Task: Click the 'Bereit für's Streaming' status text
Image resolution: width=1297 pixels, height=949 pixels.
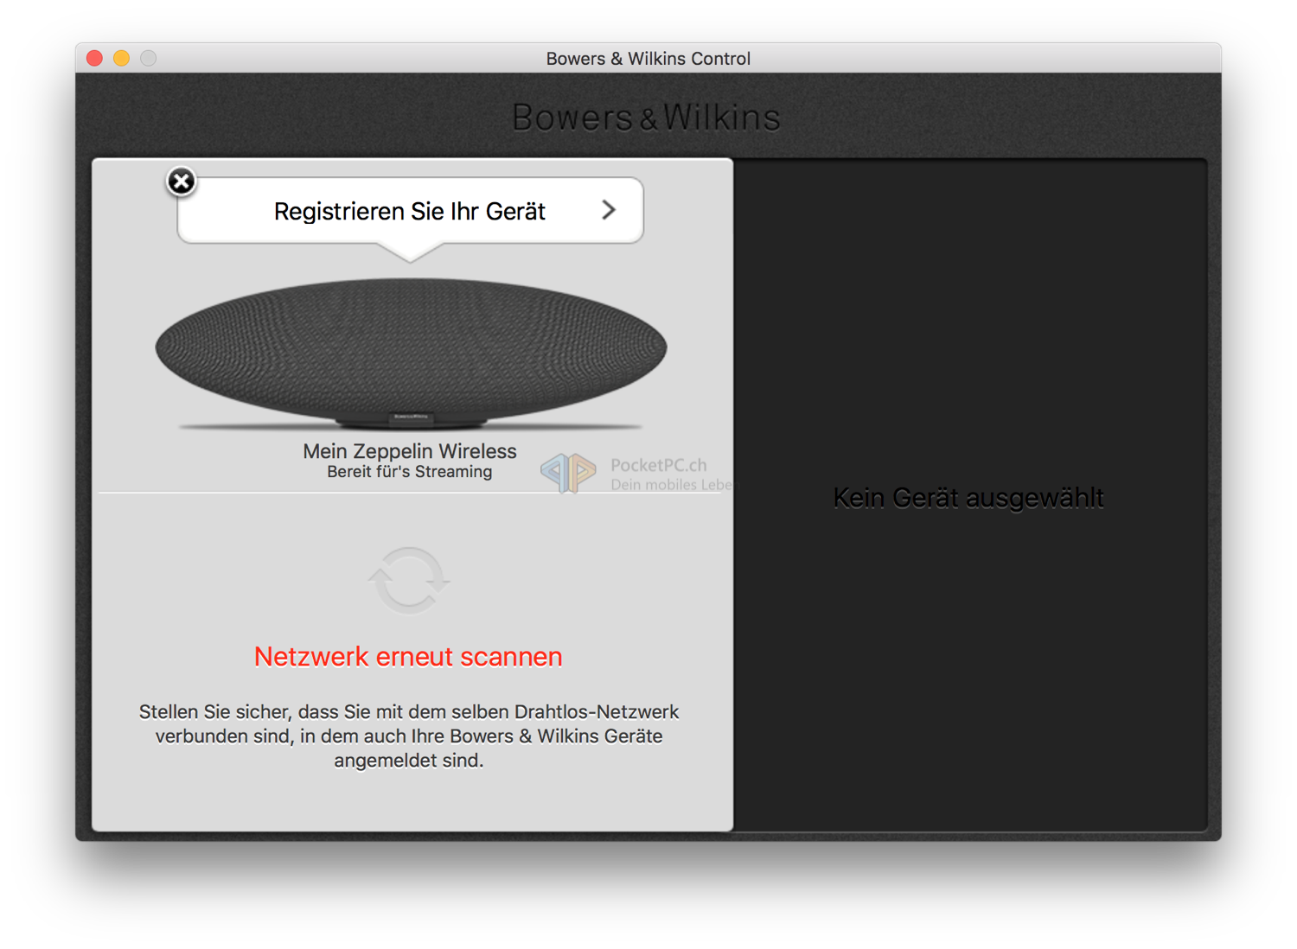Action: (x=410, y=472)
